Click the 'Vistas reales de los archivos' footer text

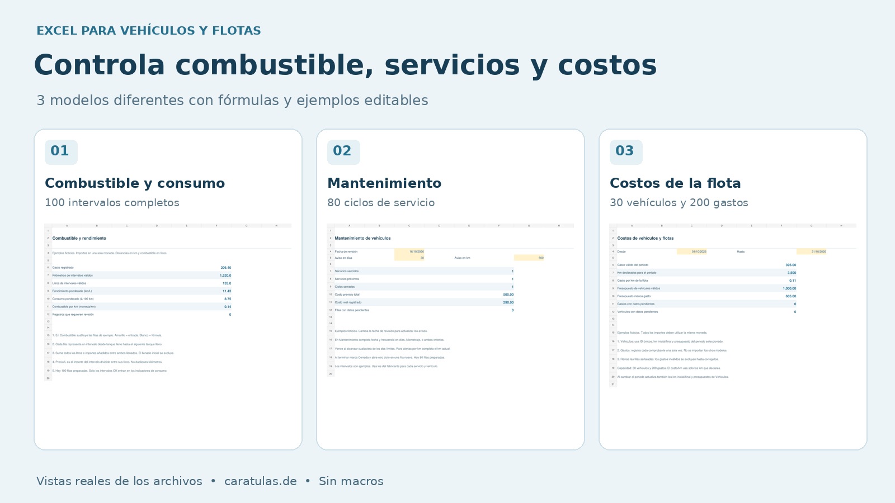119,481
